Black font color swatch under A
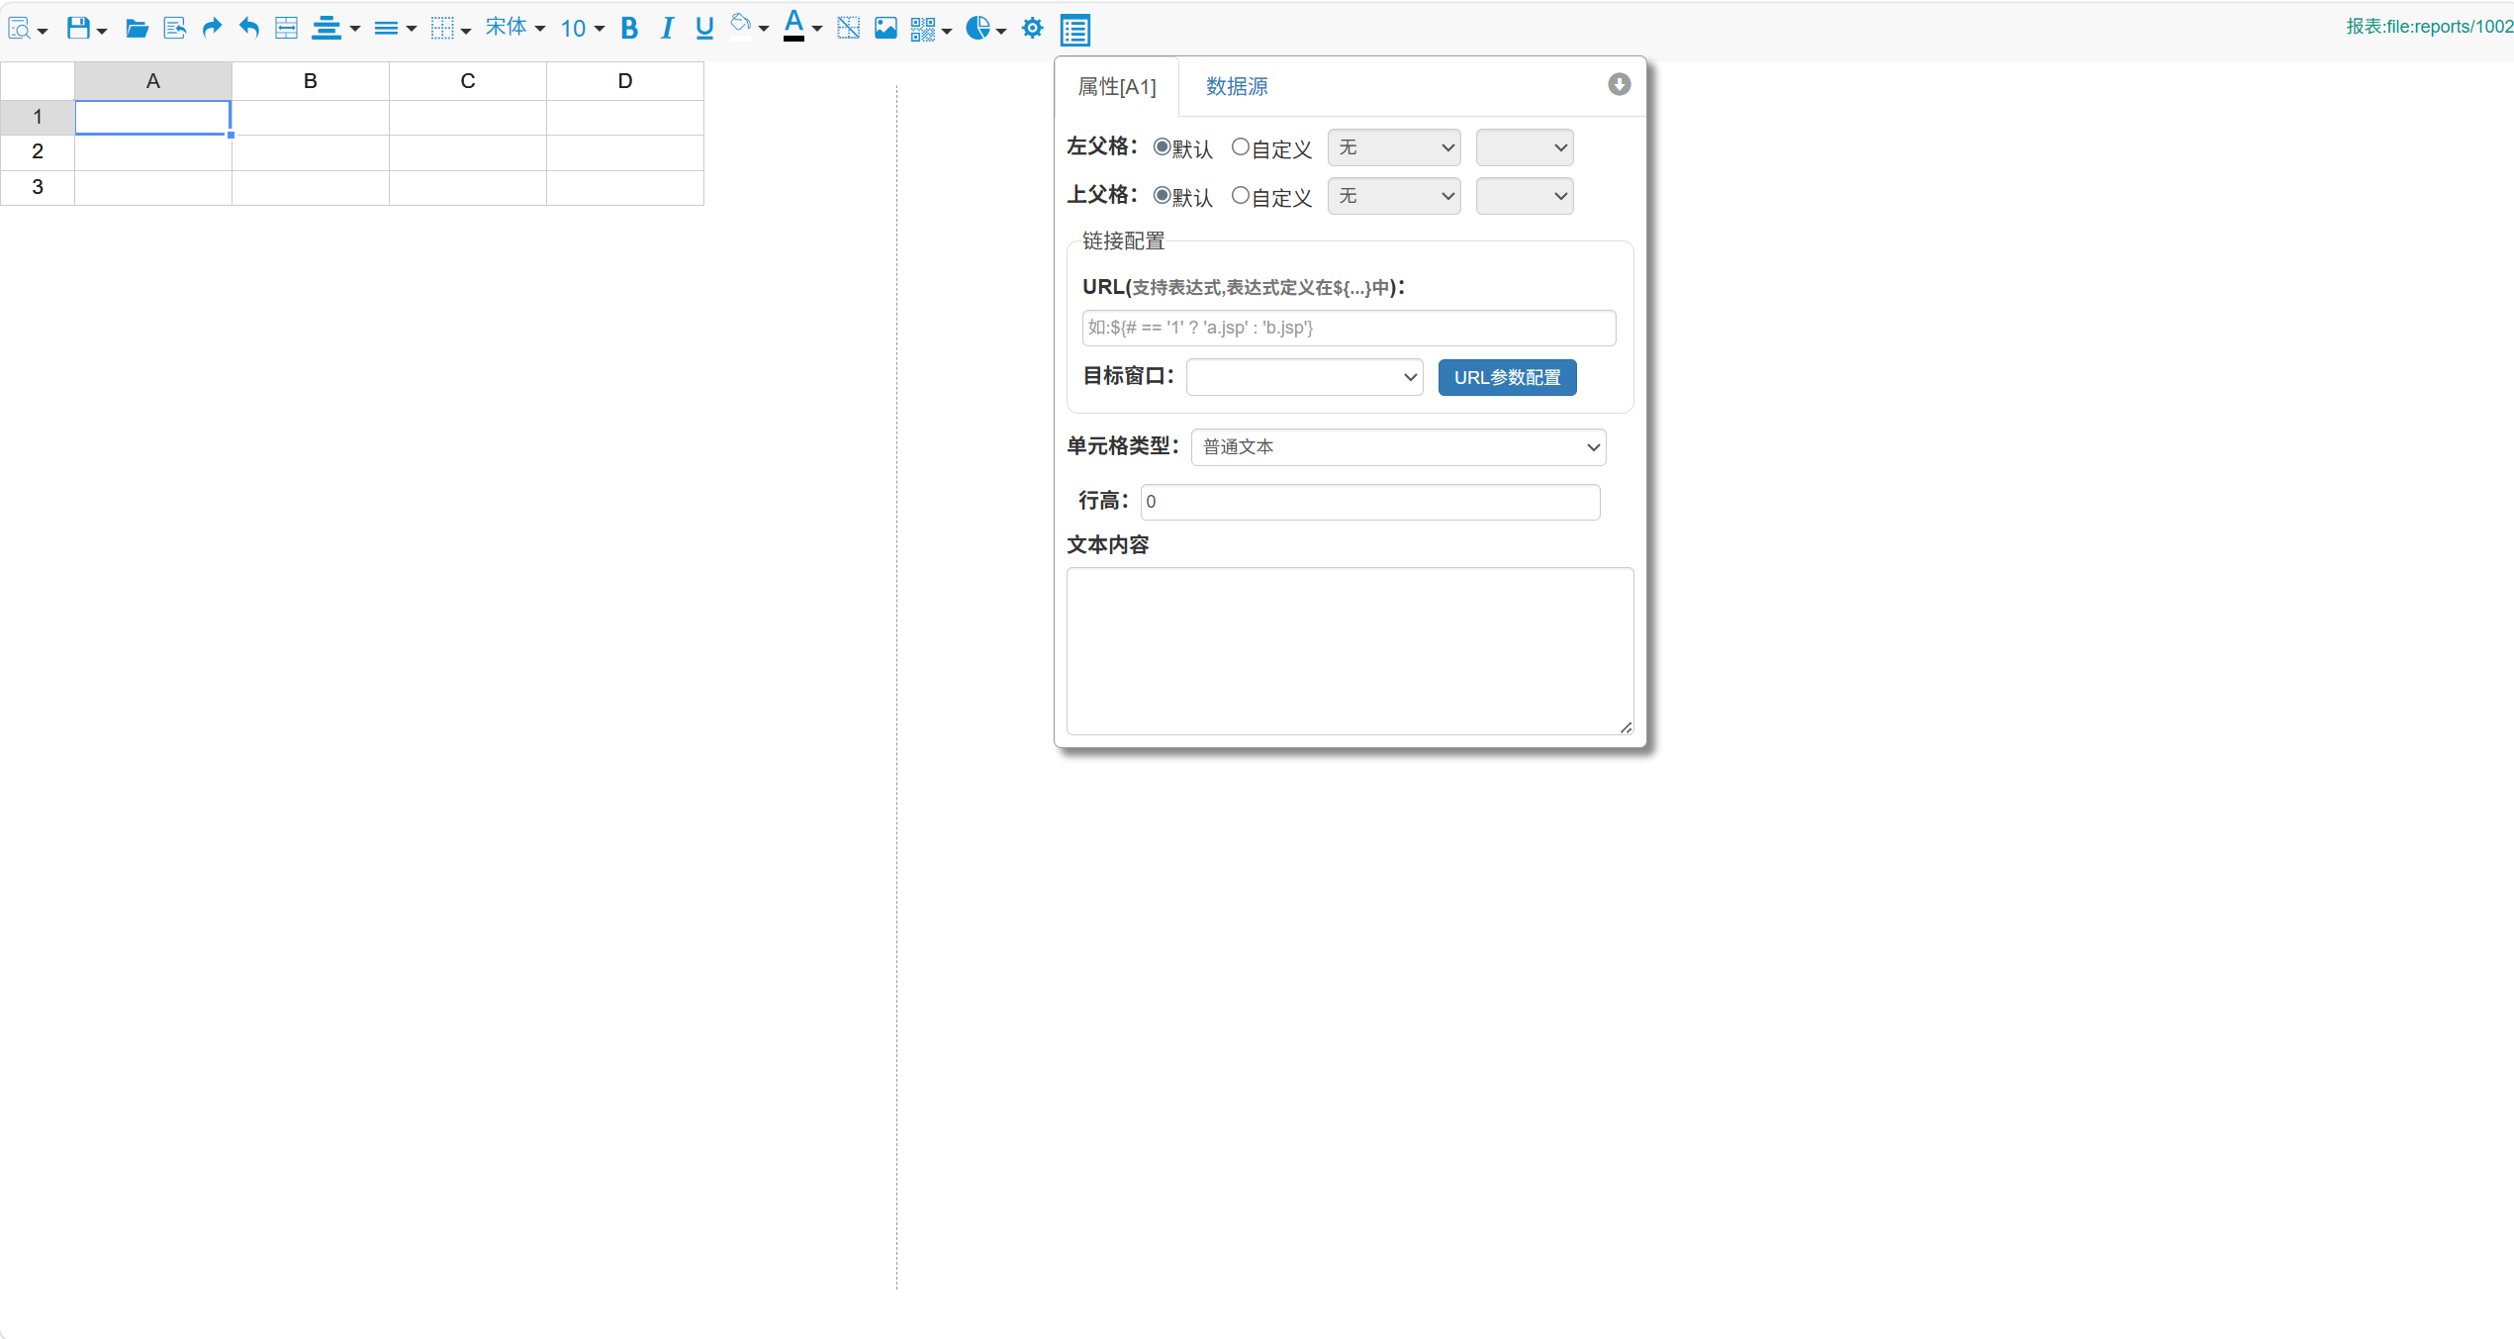The height and width of the screenshot is (1339, 2514). [793, 39]
